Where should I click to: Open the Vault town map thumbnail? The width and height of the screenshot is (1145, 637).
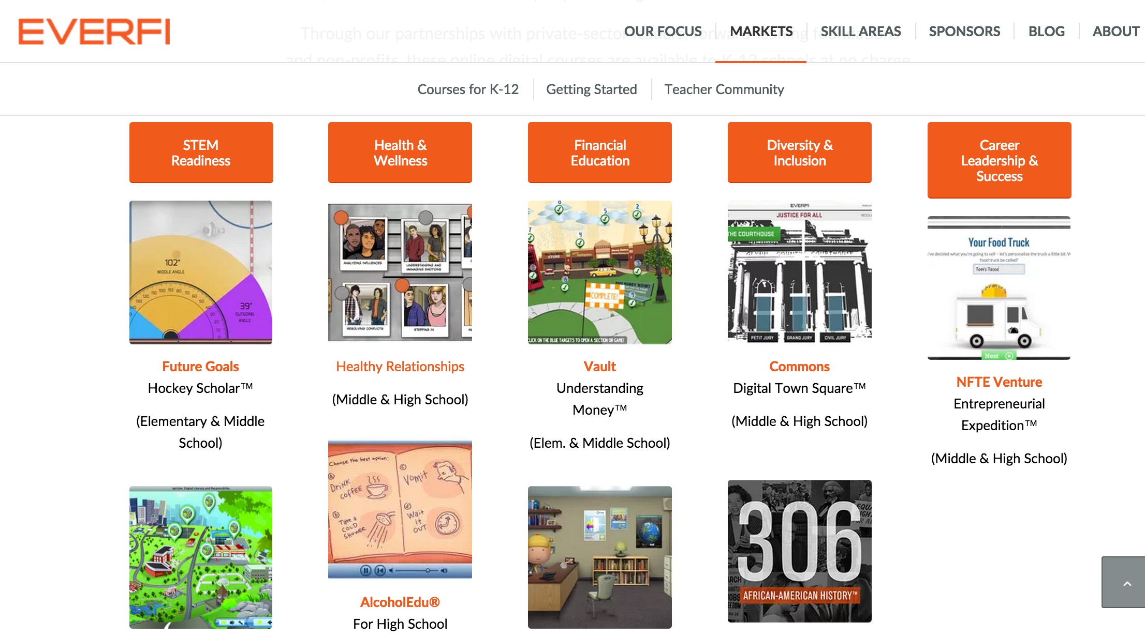click(x=600, y=272)
